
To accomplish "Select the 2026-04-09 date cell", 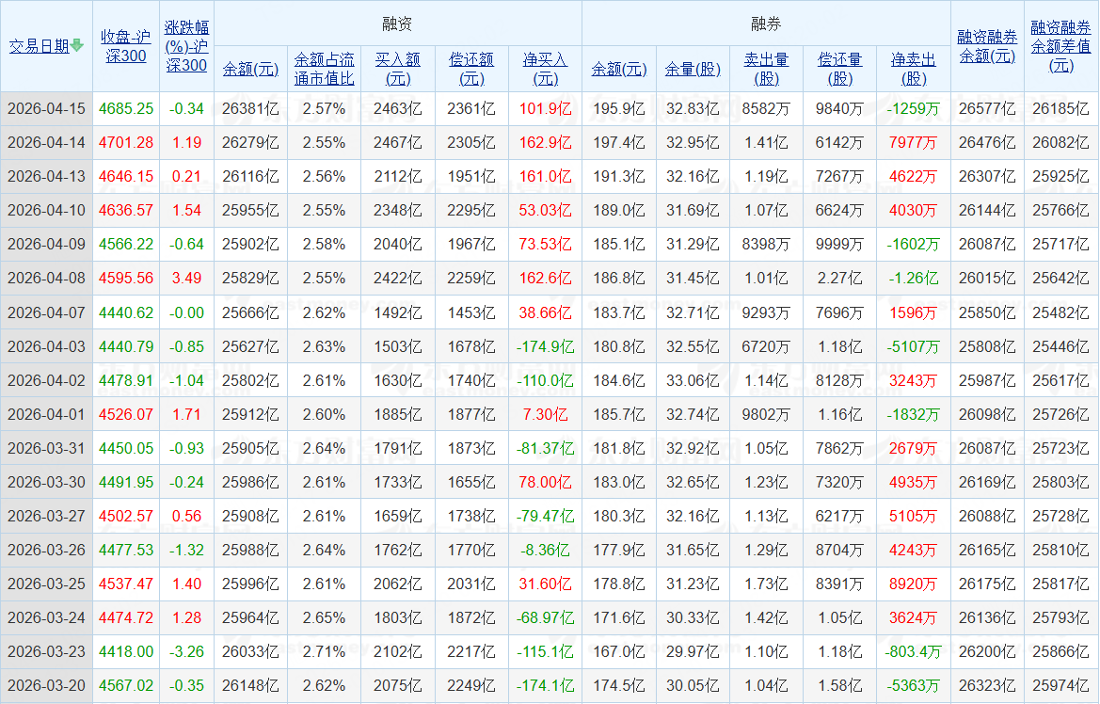I will point(46,245).
